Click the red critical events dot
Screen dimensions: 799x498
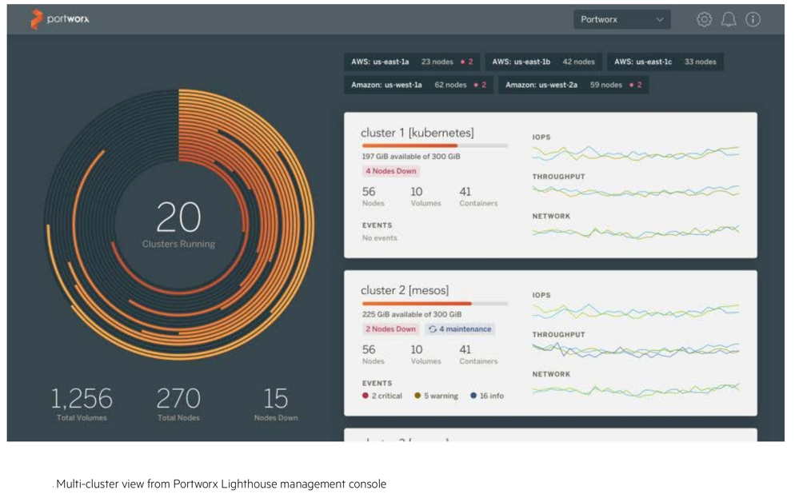click(x=365, y=396)
